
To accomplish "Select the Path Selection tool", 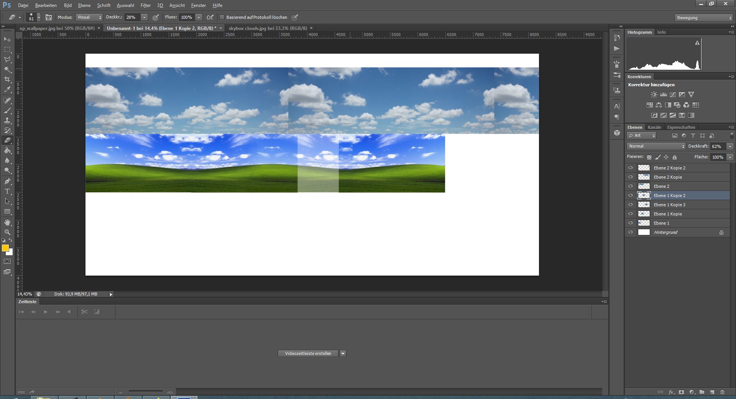I will tap(7, 201).
